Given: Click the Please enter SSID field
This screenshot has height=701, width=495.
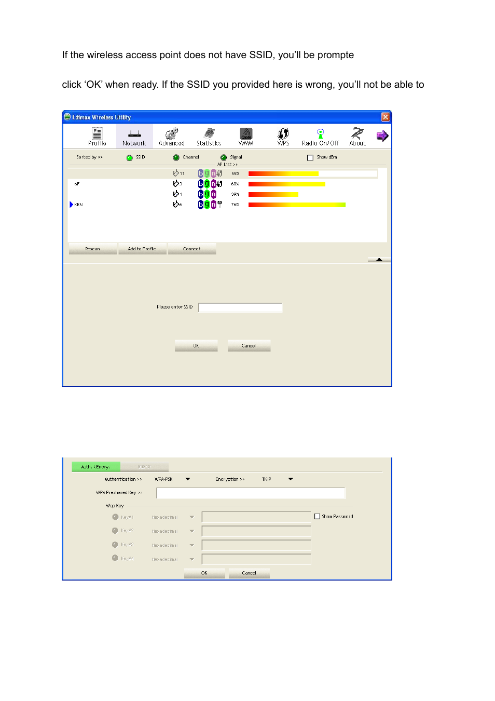Looking at the screenshot, I should [241, 307].
